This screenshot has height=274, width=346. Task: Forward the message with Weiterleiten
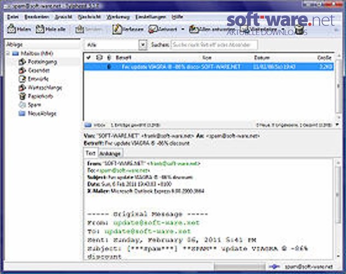[x=259, y=29]
